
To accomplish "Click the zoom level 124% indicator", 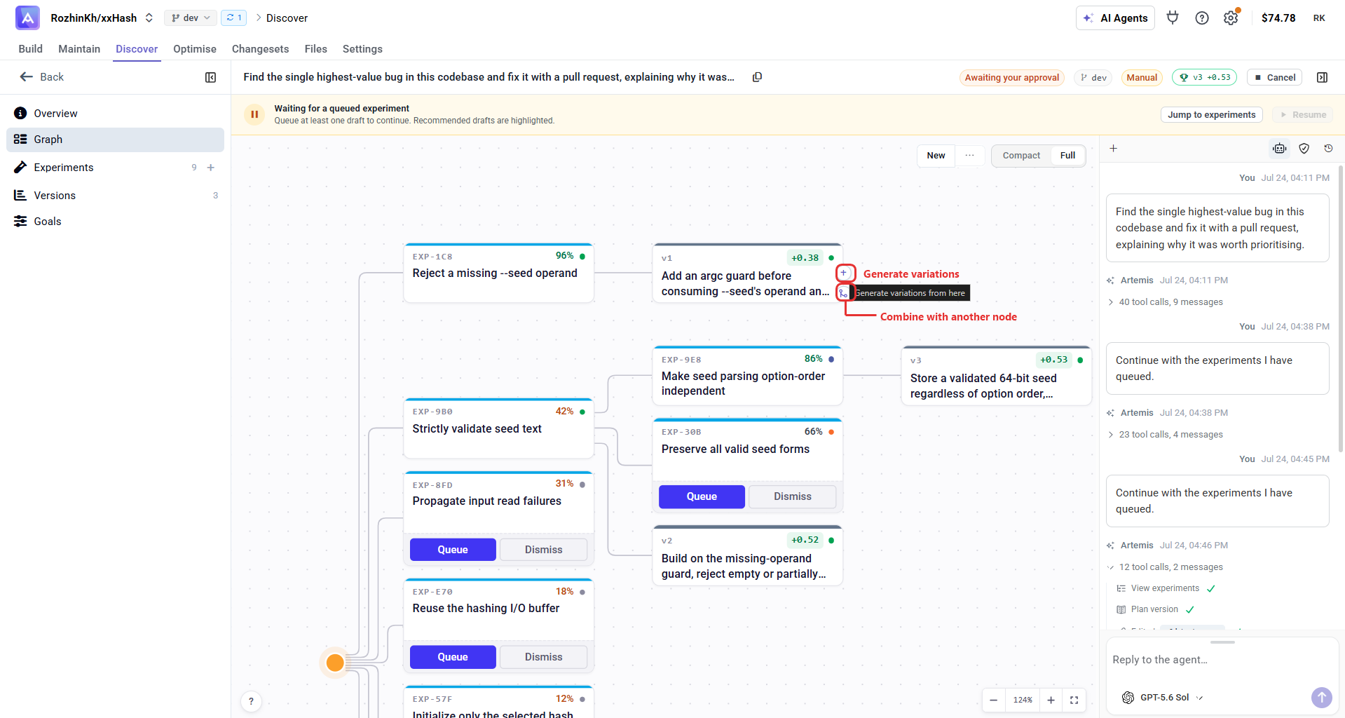I will [x=1023, y=700].
